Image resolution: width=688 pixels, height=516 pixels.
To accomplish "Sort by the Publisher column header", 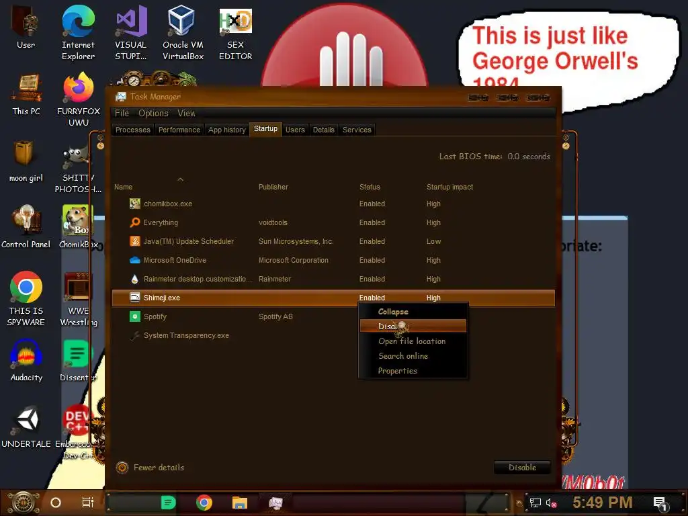I will [x=273, y=187].
